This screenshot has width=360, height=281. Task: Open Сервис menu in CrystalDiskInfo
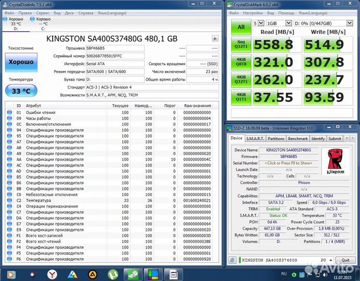click(43, 13)
